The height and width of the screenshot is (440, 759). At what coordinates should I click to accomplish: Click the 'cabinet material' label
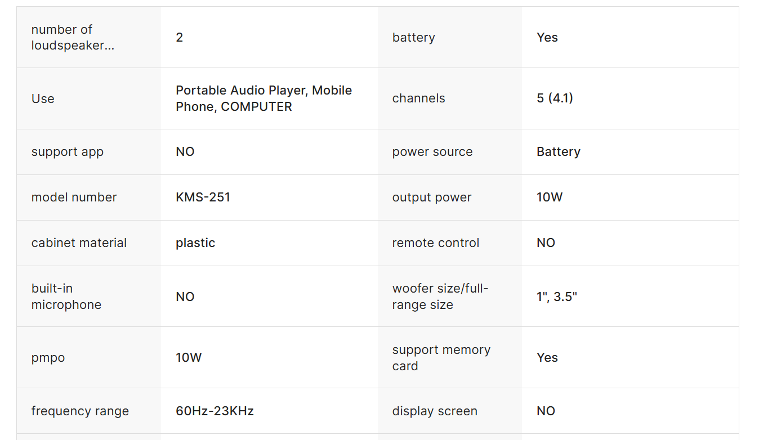(79, 243)
